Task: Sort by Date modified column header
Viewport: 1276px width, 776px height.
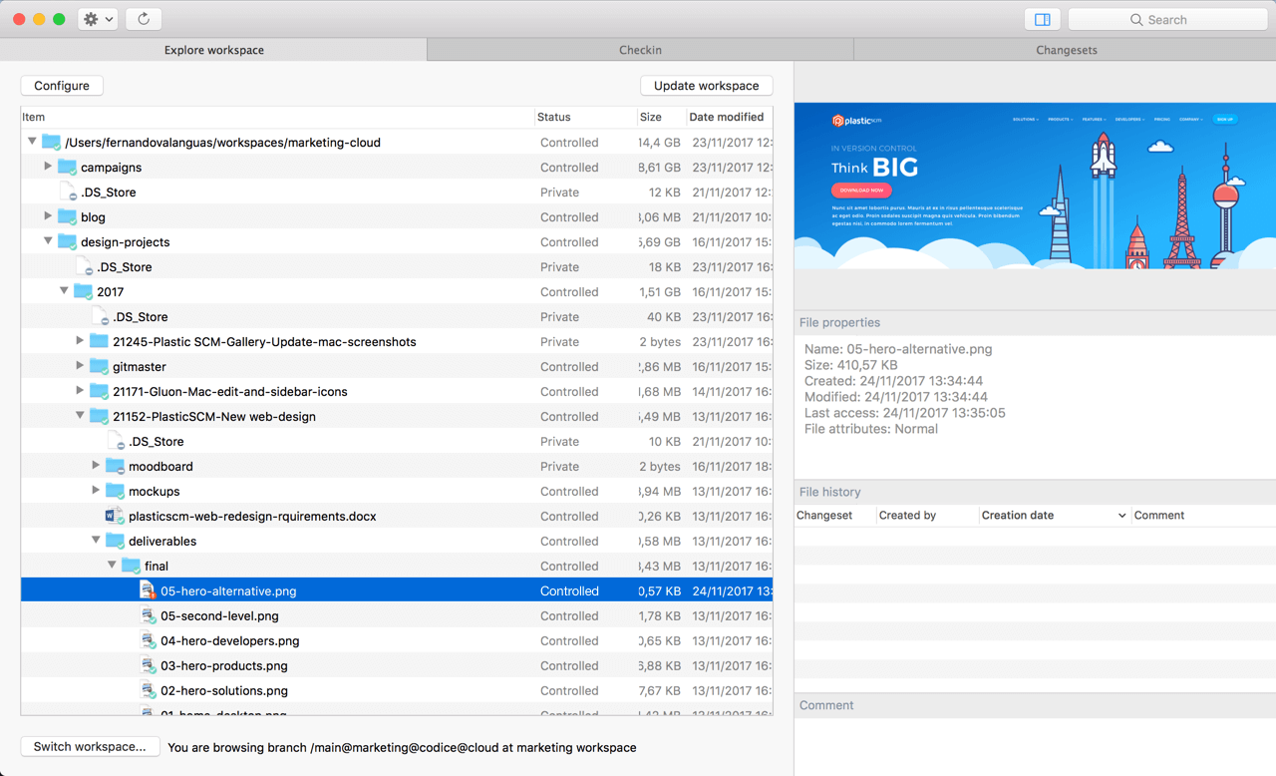Action: click(729, 117)
